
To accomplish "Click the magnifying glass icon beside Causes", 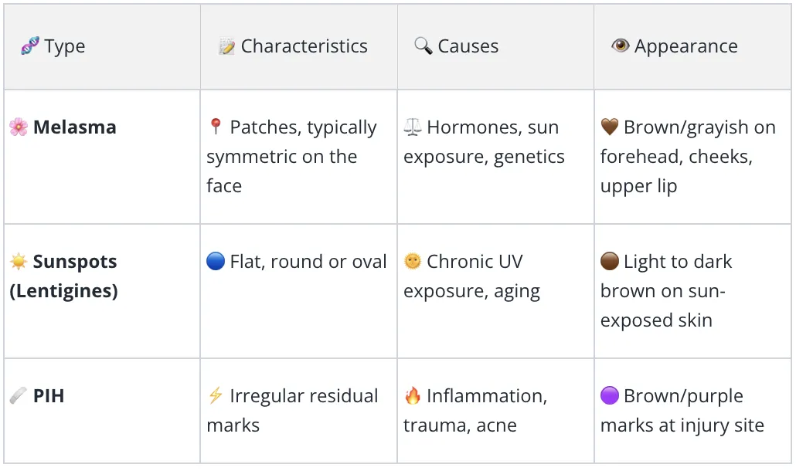I will pyautogui.click(x=424, y=46).
